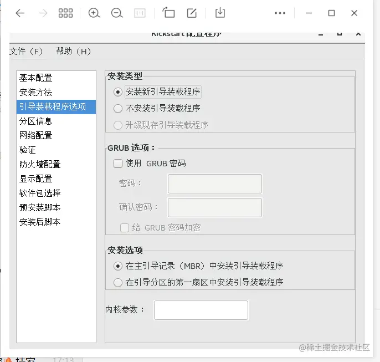Choose 安装新引导装载程序 radio button
Viewport: 380px width, 362px height.
pos(118,92)
